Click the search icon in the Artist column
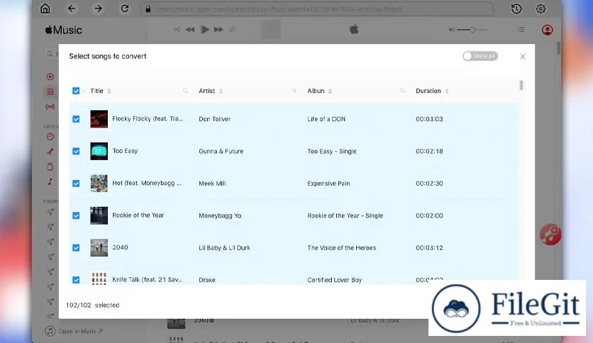The image size is (593, 343). coord(294,91)
